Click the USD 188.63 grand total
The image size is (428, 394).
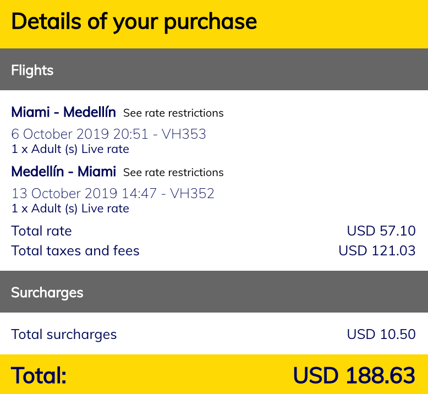click(x=354, y=375)
